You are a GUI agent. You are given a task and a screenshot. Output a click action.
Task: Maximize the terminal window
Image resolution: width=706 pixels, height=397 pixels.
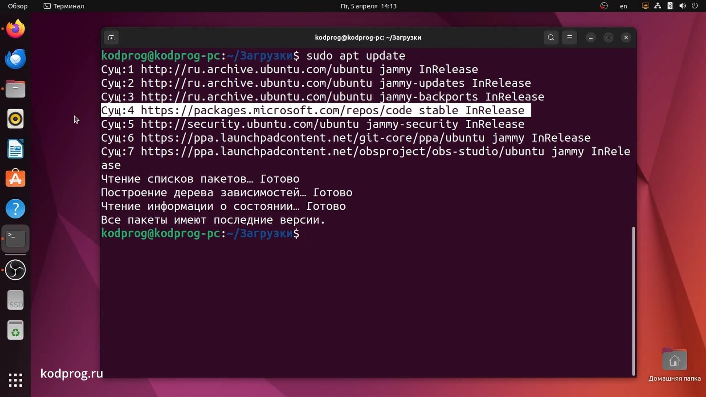point(609,37)
